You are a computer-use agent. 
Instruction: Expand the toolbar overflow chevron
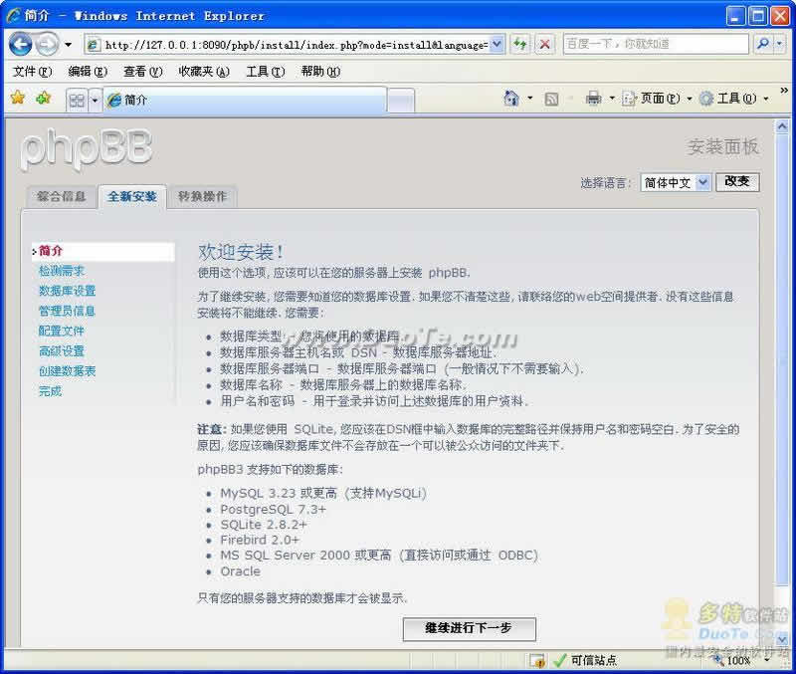pyautogui.click(x=784, y=91)
